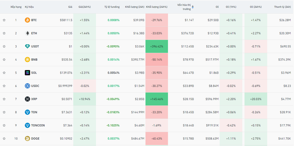Click the USDC coin icon
This screenshot has width=294, height=146.
point(27,86)
